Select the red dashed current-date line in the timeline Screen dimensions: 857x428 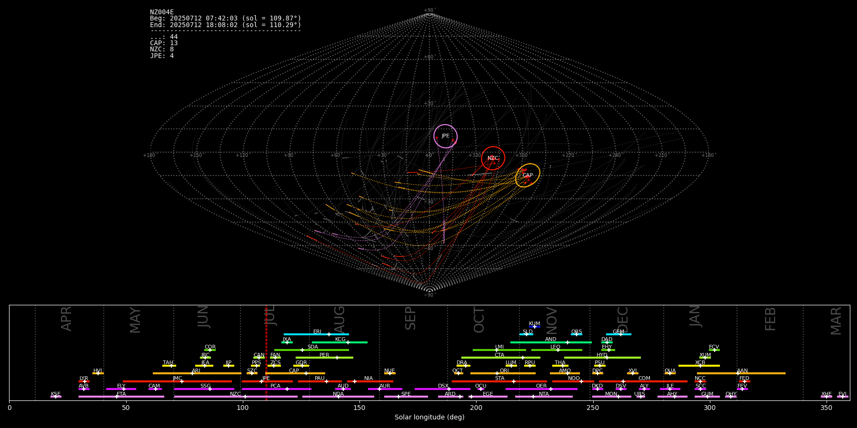(266, 352)
